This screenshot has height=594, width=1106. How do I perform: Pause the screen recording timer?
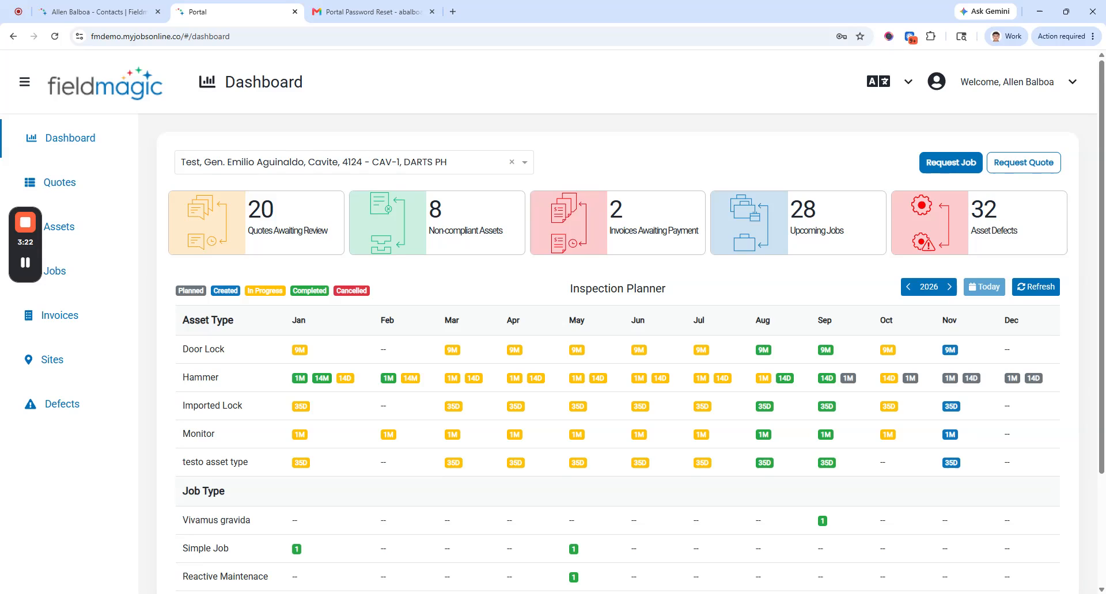(x=25, y=262)
